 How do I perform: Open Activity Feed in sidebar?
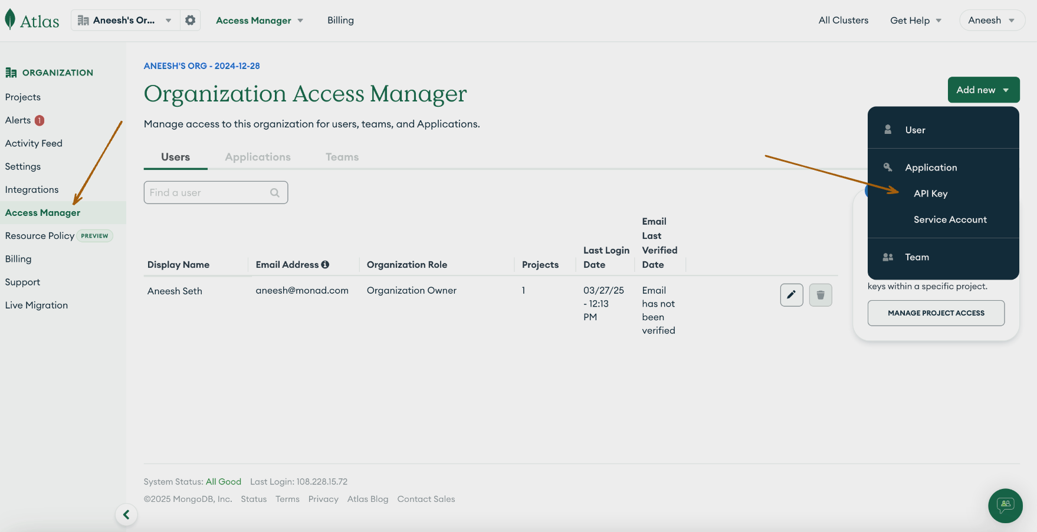point(34,143)
